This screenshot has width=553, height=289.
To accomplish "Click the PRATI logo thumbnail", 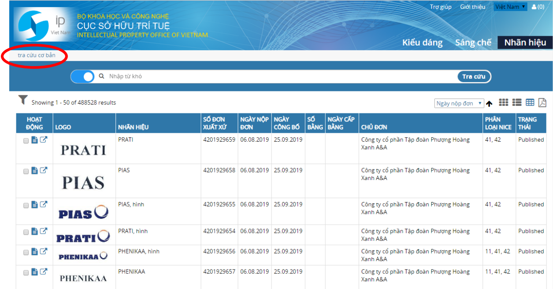I will click(x=83, y=150).
